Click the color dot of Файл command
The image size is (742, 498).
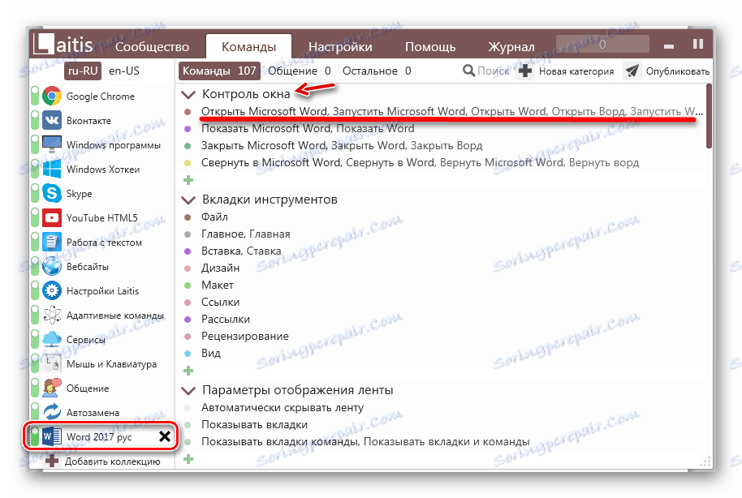point(188,217)
